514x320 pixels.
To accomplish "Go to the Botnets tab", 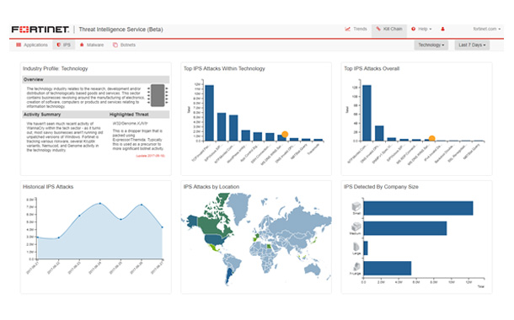I will coord(124,45).
